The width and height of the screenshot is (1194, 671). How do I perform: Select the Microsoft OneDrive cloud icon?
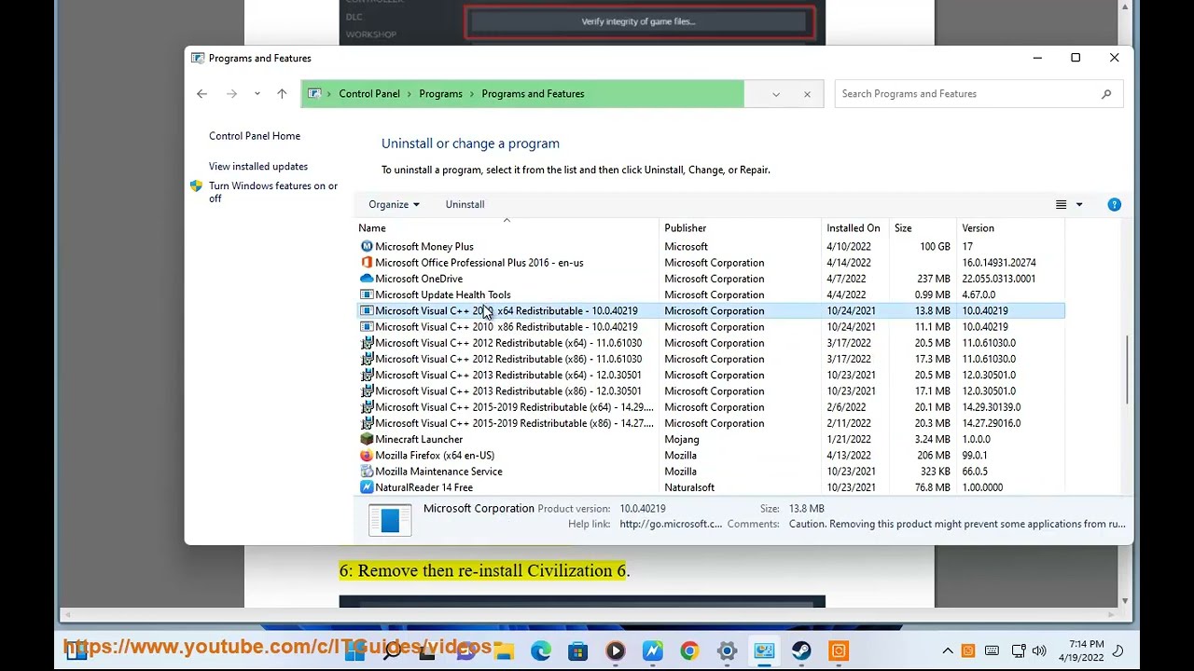[x=367, y=279]
